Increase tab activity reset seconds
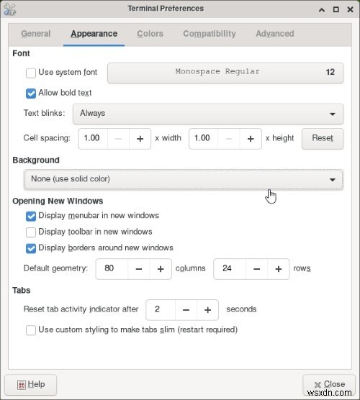Screen dimensions: 360x400 click(x=207, y=309)
